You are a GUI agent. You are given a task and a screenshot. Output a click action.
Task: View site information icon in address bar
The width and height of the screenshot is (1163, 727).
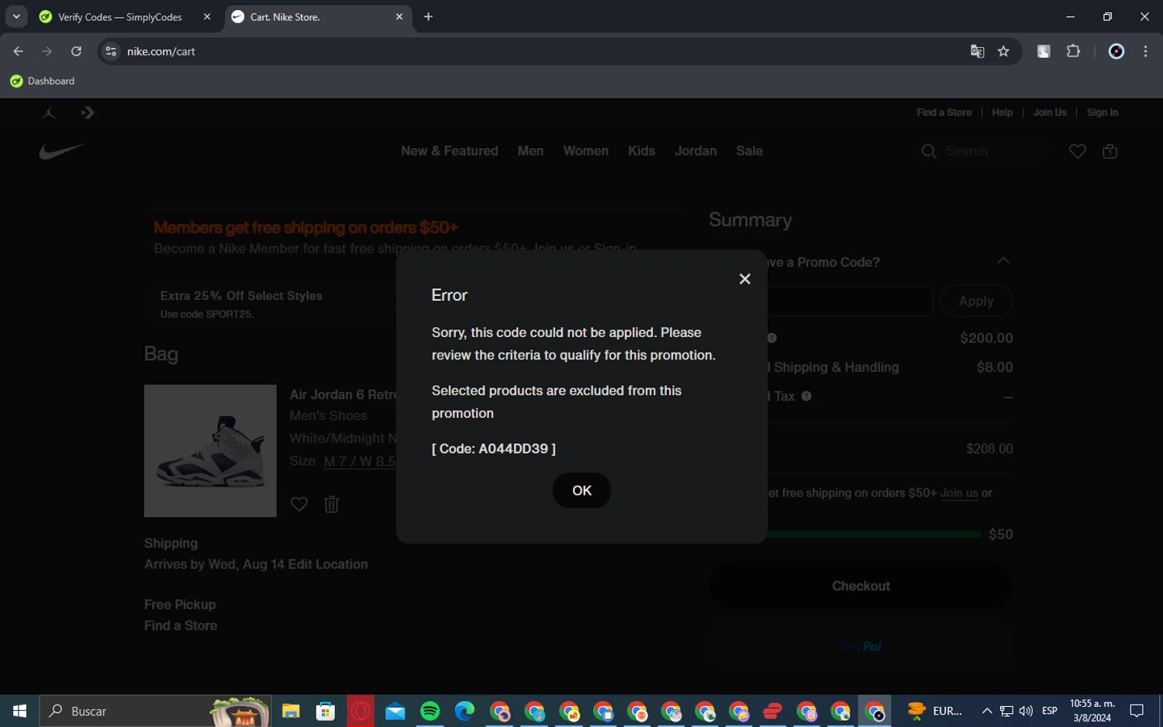click(111, 51)
